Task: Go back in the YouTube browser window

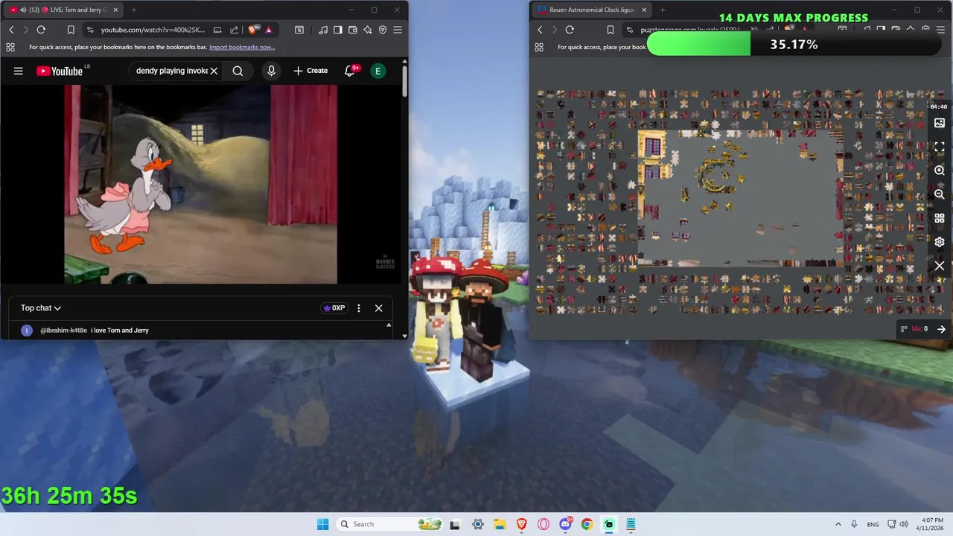Action: 11,30
